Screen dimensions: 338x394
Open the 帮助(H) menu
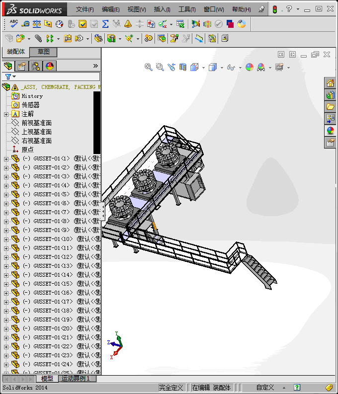point(241,9)
